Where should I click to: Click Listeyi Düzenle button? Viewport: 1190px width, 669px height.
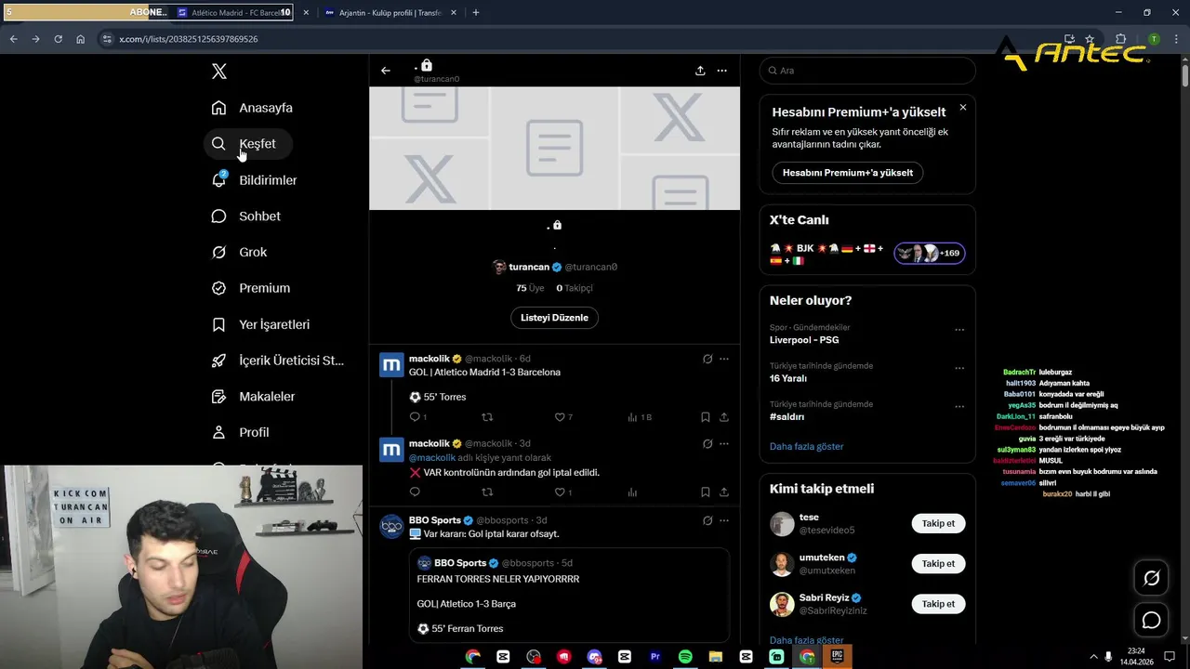click(554, 318)
